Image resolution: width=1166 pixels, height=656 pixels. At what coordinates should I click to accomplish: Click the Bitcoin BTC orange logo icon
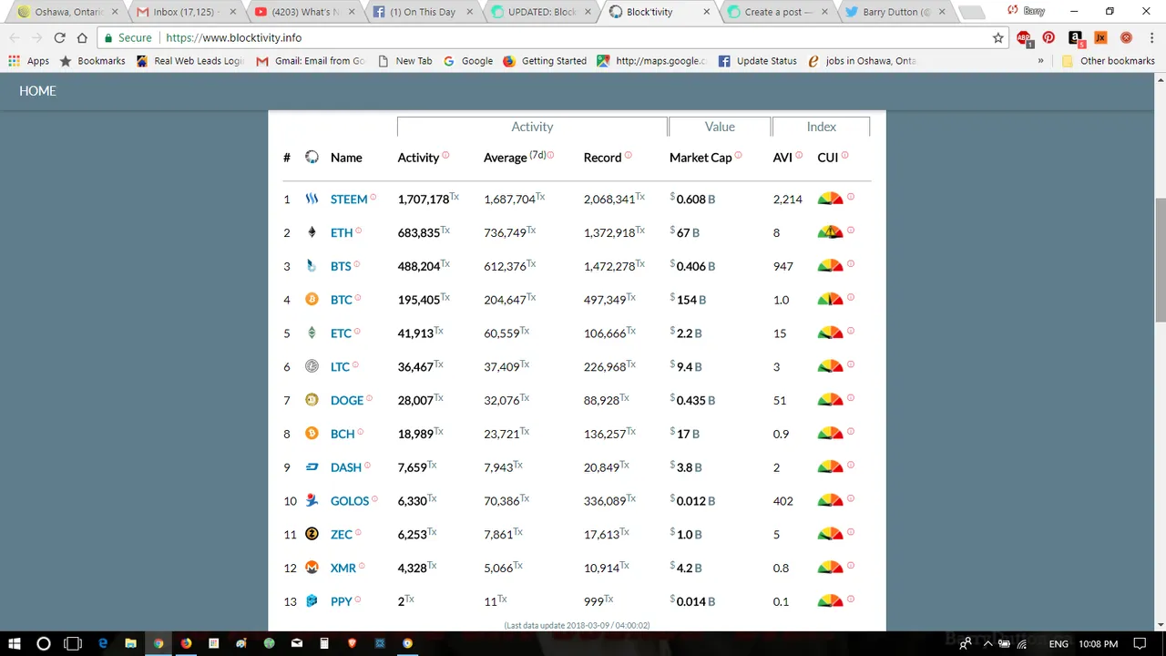coord(312,299)
